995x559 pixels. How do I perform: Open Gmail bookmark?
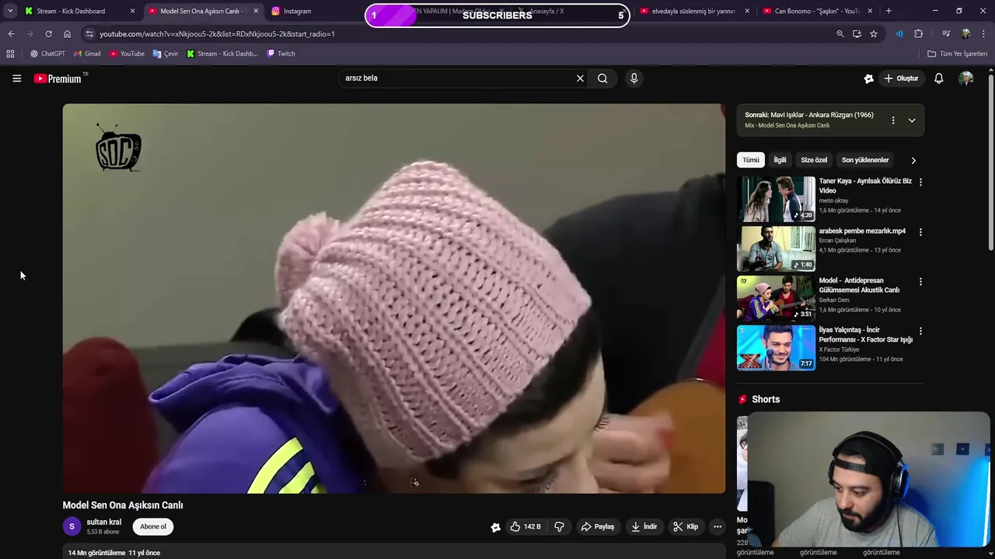tap(87, 54)
